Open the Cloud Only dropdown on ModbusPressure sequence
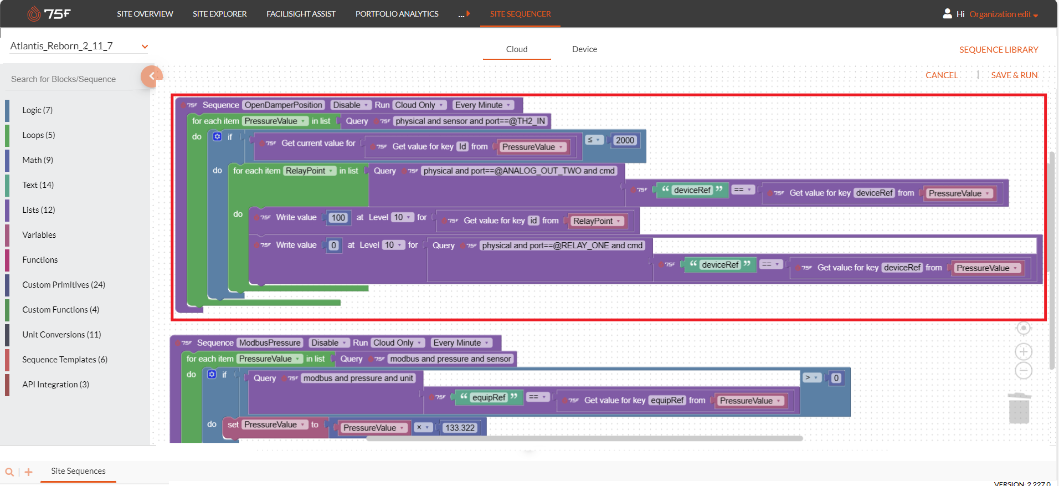The image size is (1059, 486). (397, 343)
